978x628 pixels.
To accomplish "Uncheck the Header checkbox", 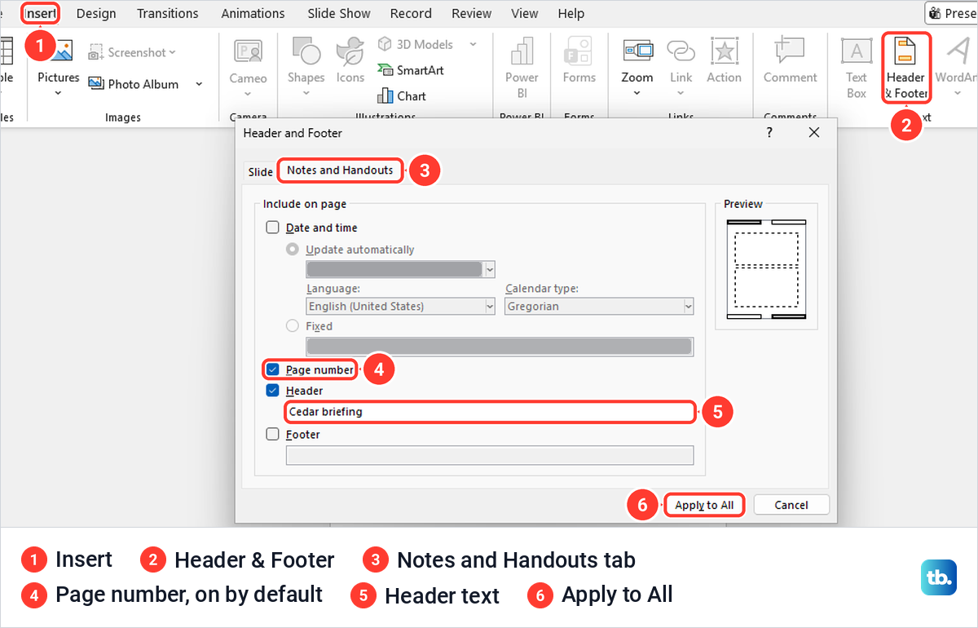I will pos(272,391).
